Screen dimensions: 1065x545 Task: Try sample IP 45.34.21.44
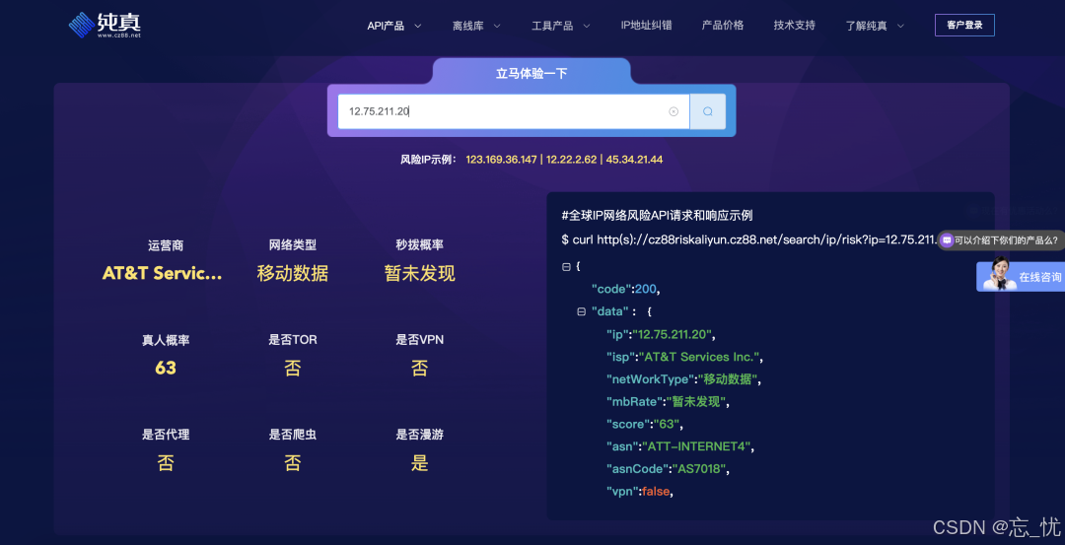634,160
